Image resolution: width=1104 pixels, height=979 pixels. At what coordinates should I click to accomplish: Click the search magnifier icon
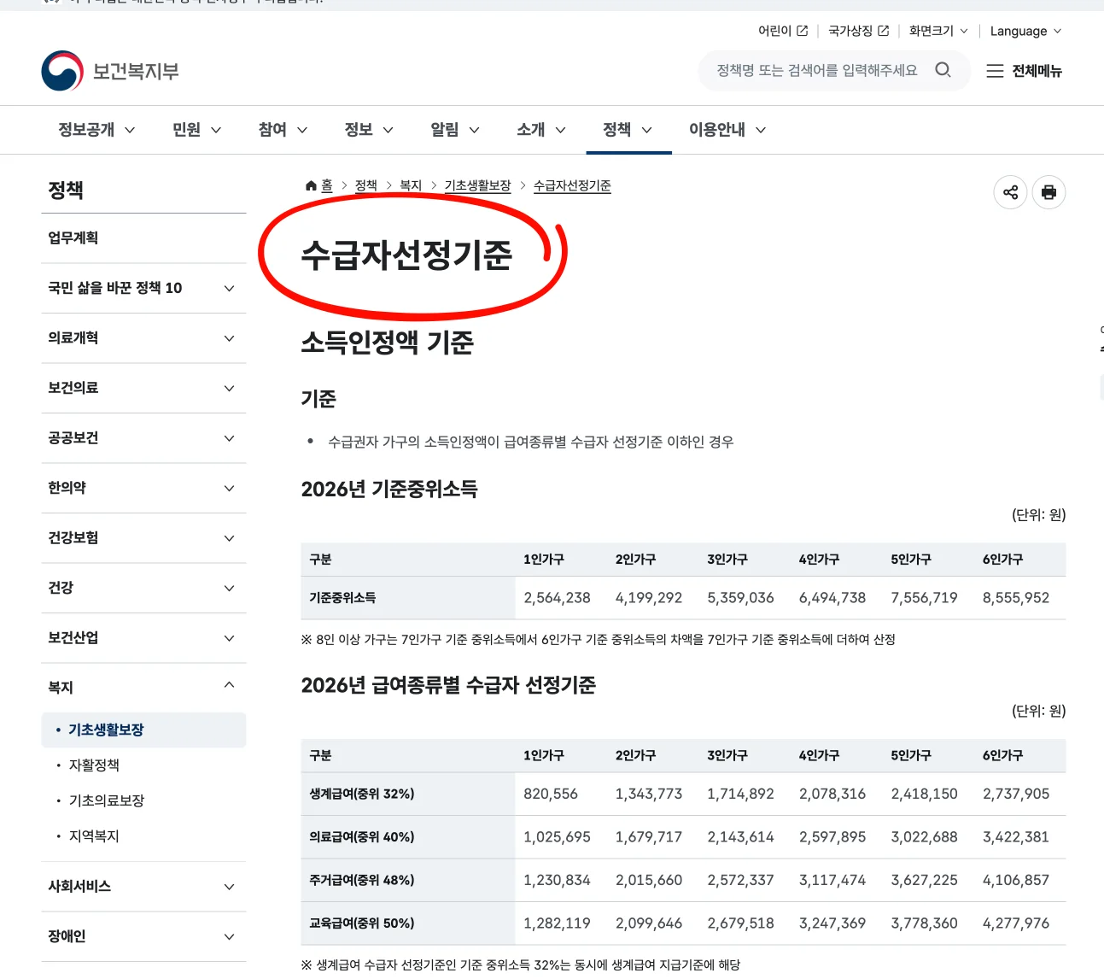943,70
